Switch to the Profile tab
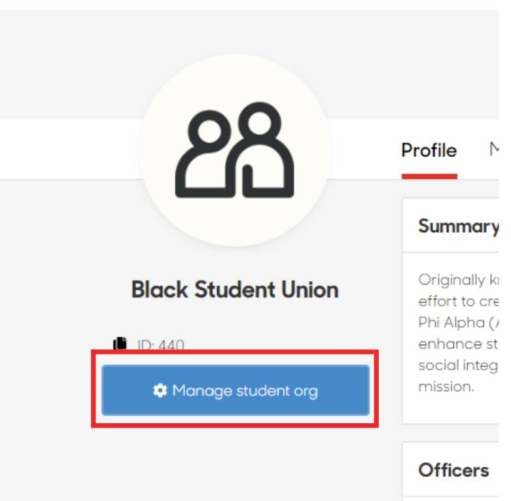Screen dimensions: 511x501 429,151
